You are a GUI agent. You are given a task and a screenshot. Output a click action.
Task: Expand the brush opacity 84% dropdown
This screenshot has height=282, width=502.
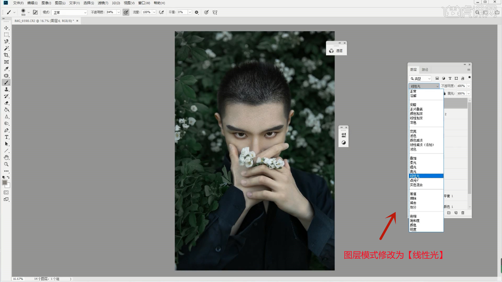[118, 12]
